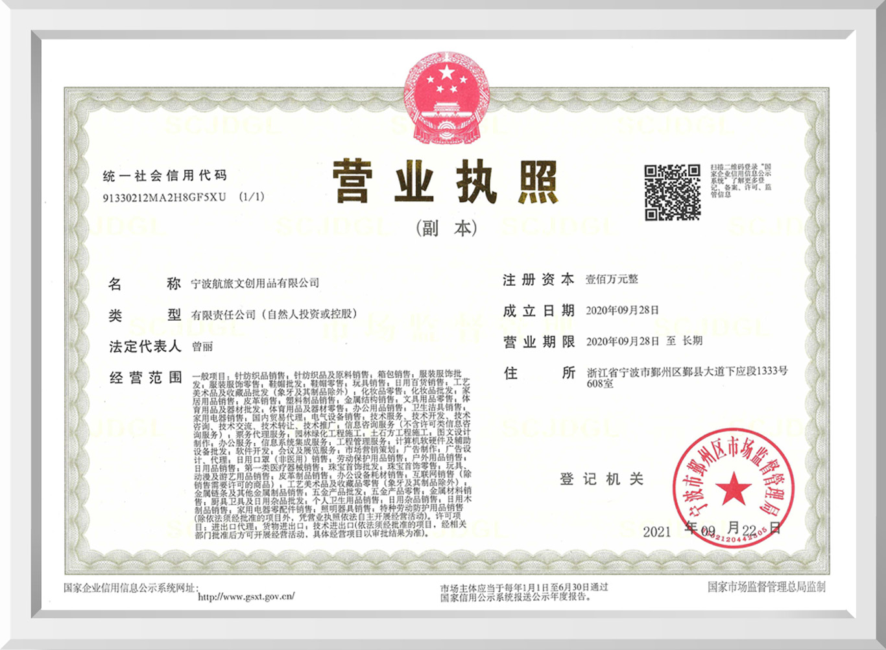Click 国家企业信用信息公示系统网址 footer label

[130, 588]
